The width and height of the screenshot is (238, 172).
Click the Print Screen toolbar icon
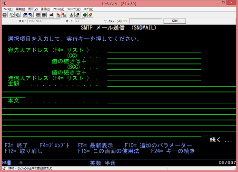pos(5,15)
